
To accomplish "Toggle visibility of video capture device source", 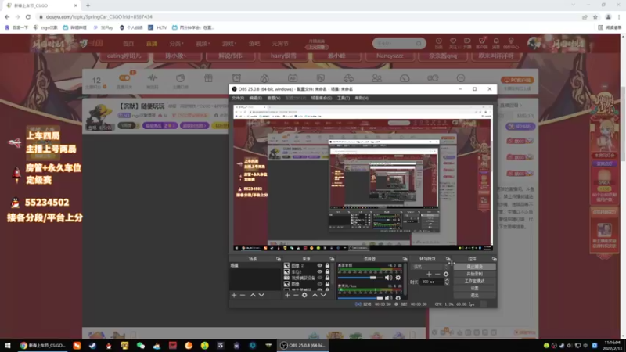I will point(319,278).
